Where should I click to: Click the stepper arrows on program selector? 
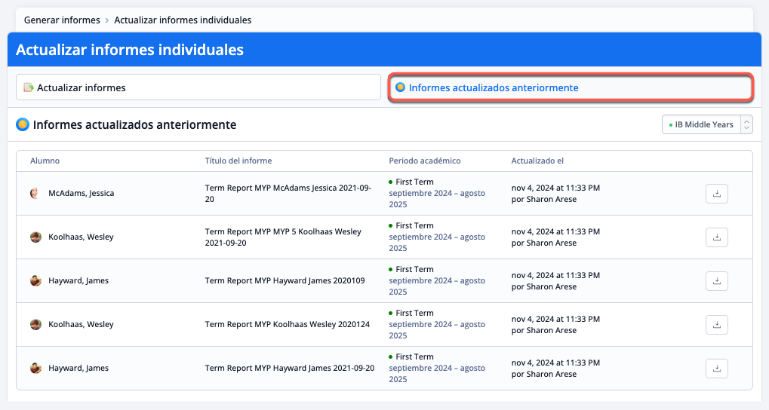click(x=746, y=124)
